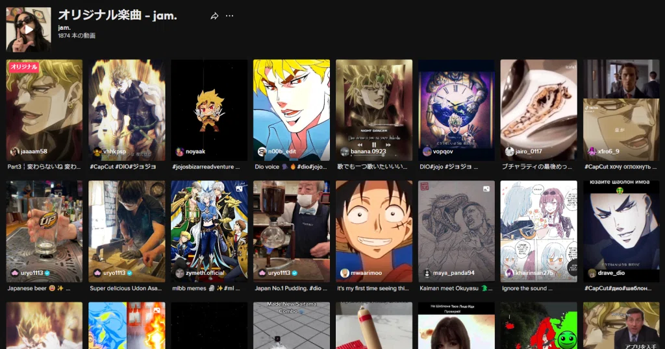Screen dimensions: 665x349
Task: Click x1ro6_9 profile avatar
Action: point(592,151)
